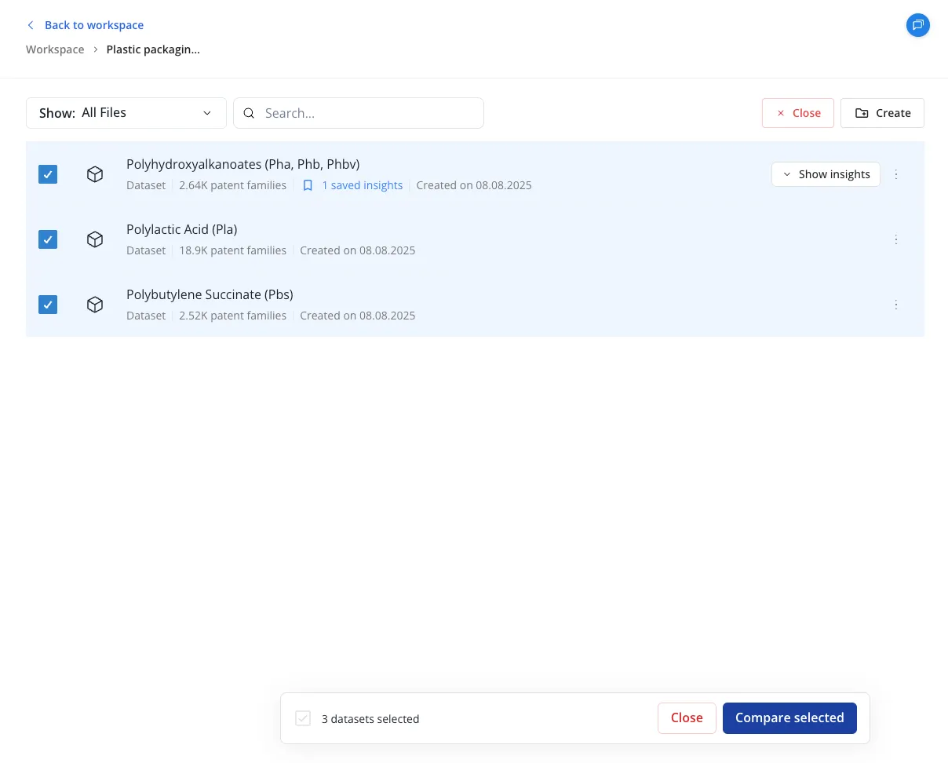Click the 3 datasets selected label
This screenshot has height=763, width=948.
point(370,718)
